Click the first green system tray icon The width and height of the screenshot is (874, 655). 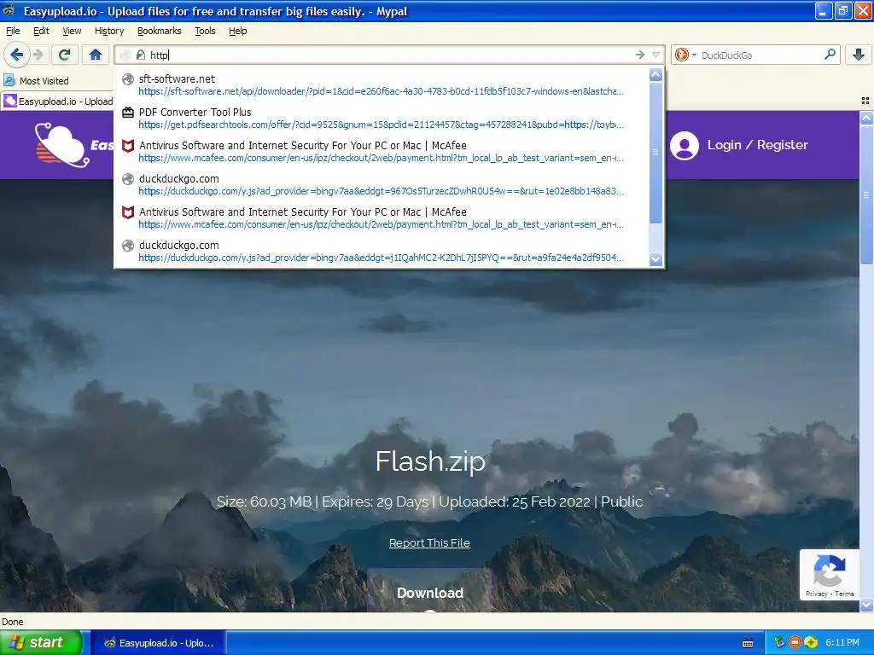point(779,643)
